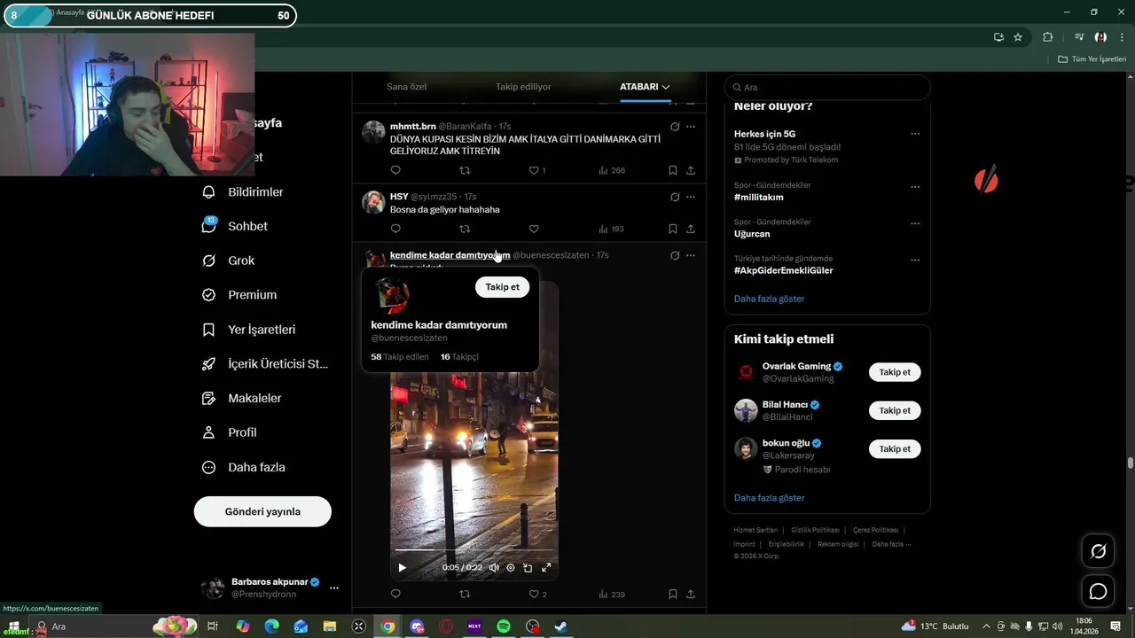This screenshot has width=1135, height=638.
Task: Open options for Herkes için 5G trend
Action: click(x=915, y=135)
